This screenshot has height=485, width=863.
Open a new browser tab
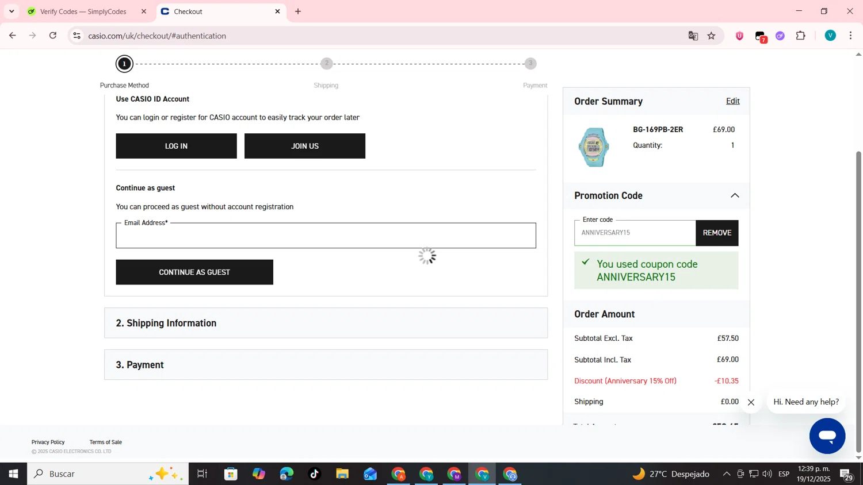[298, 11]
